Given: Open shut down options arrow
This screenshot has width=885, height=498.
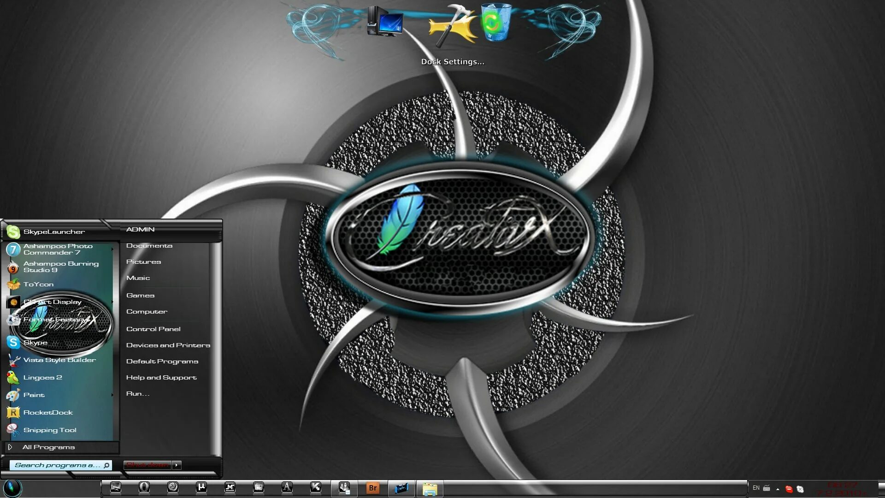Looking at the screenshot, I should pos(177,465).
